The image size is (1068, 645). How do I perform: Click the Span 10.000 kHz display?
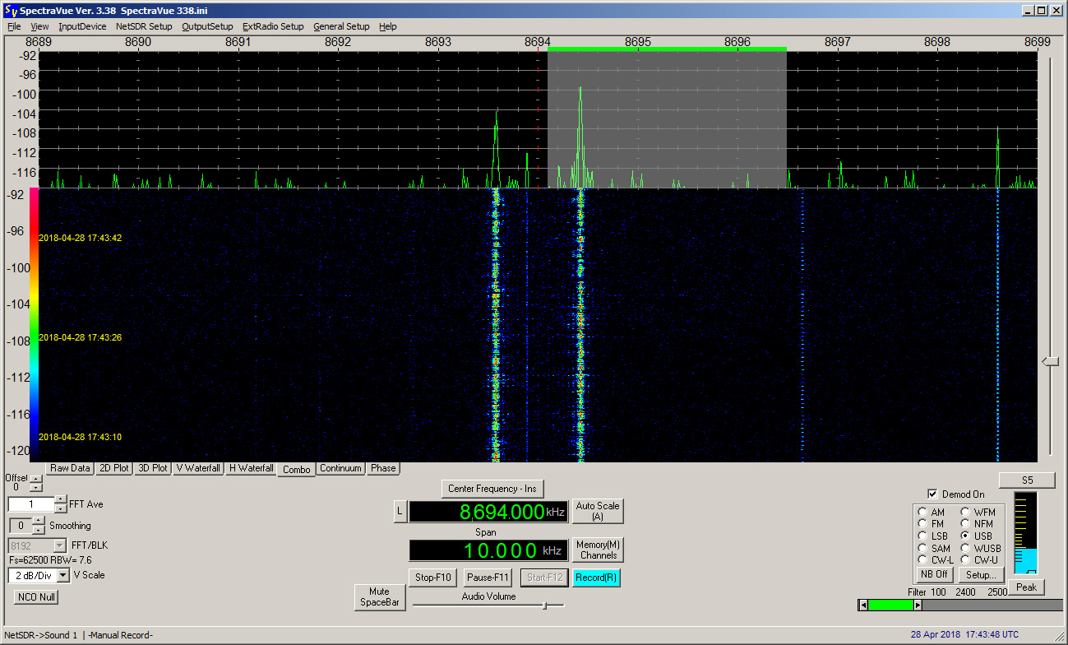click(x=488, y=550)
